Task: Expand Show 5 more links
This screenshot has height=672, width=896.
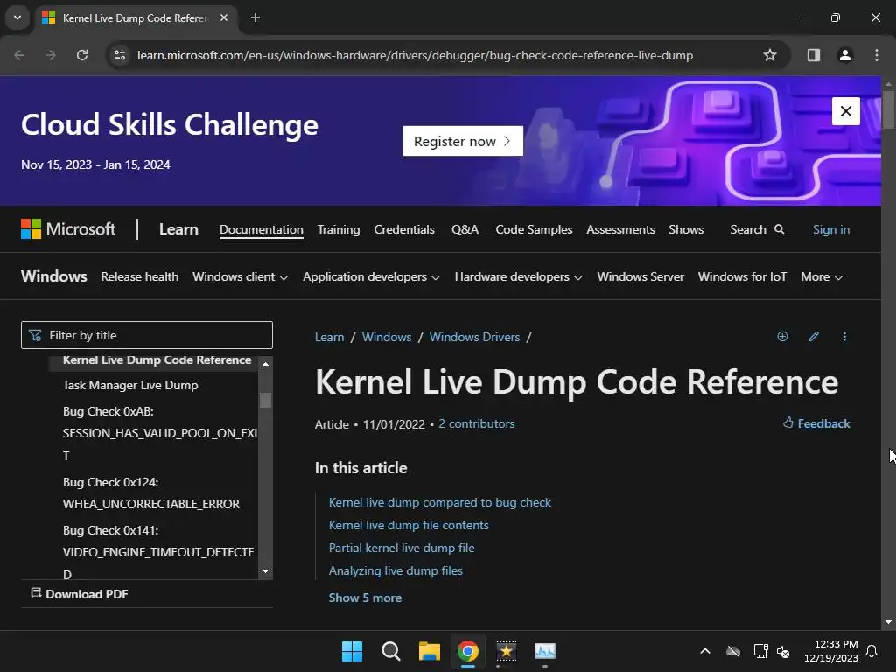Action: coord(365,598)
